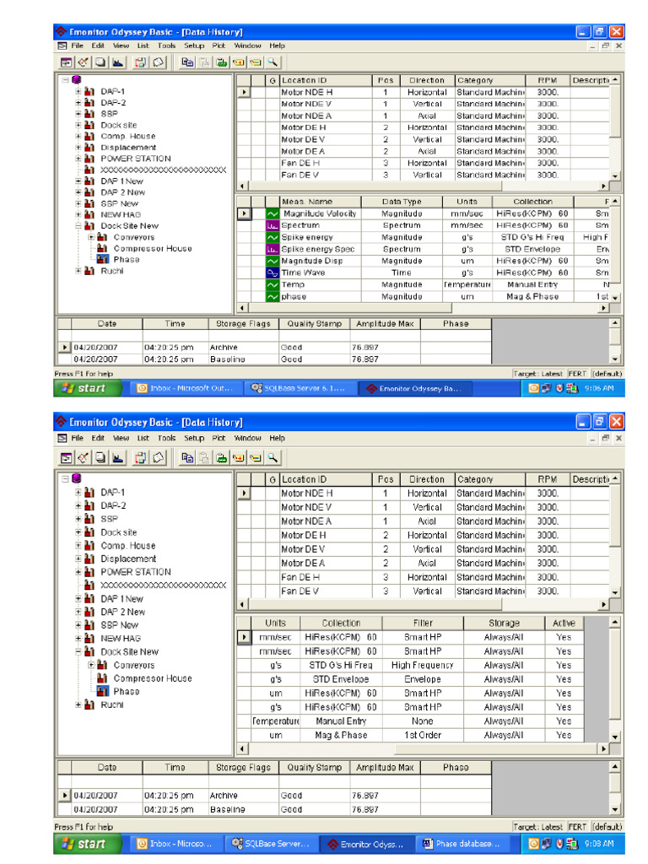
Task: Click the down arrow of lower data history scrollbar
Action: (615, 809)
